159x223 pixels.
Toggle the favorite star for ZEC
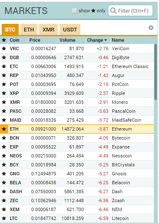click(x=4, y=200)
